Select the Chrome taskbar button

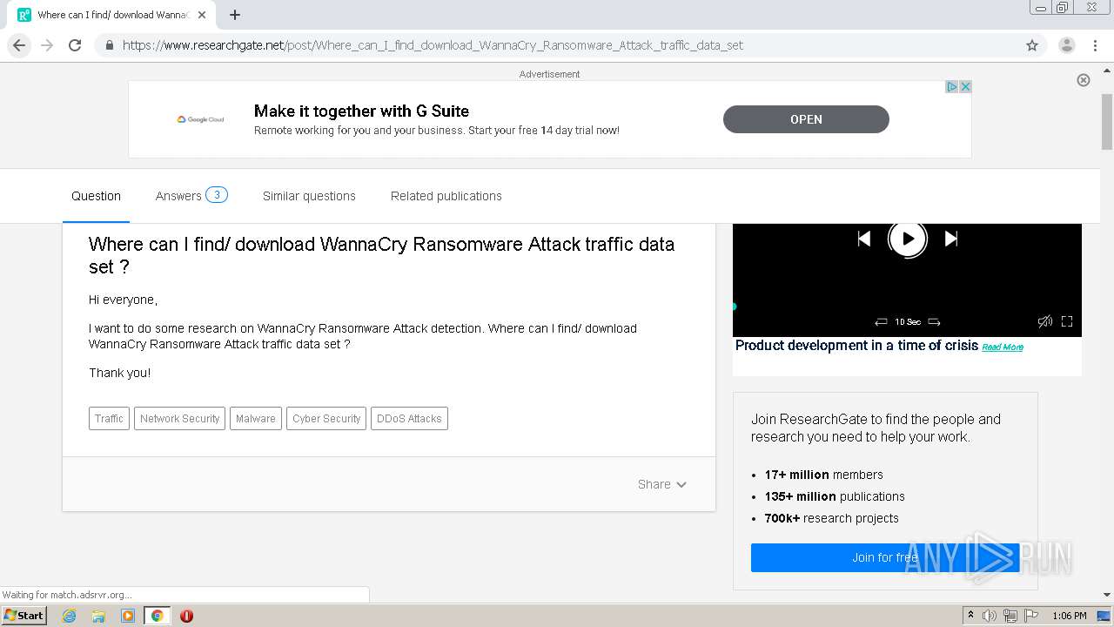[x=158, y=616]
